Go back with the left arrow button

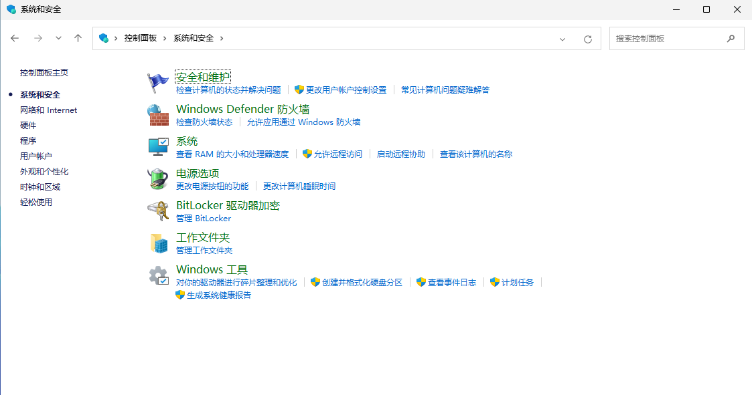click(15, 38)
